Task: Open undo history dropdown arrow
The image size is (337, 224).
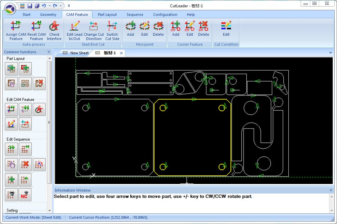Action: click(x=50, y=6)
